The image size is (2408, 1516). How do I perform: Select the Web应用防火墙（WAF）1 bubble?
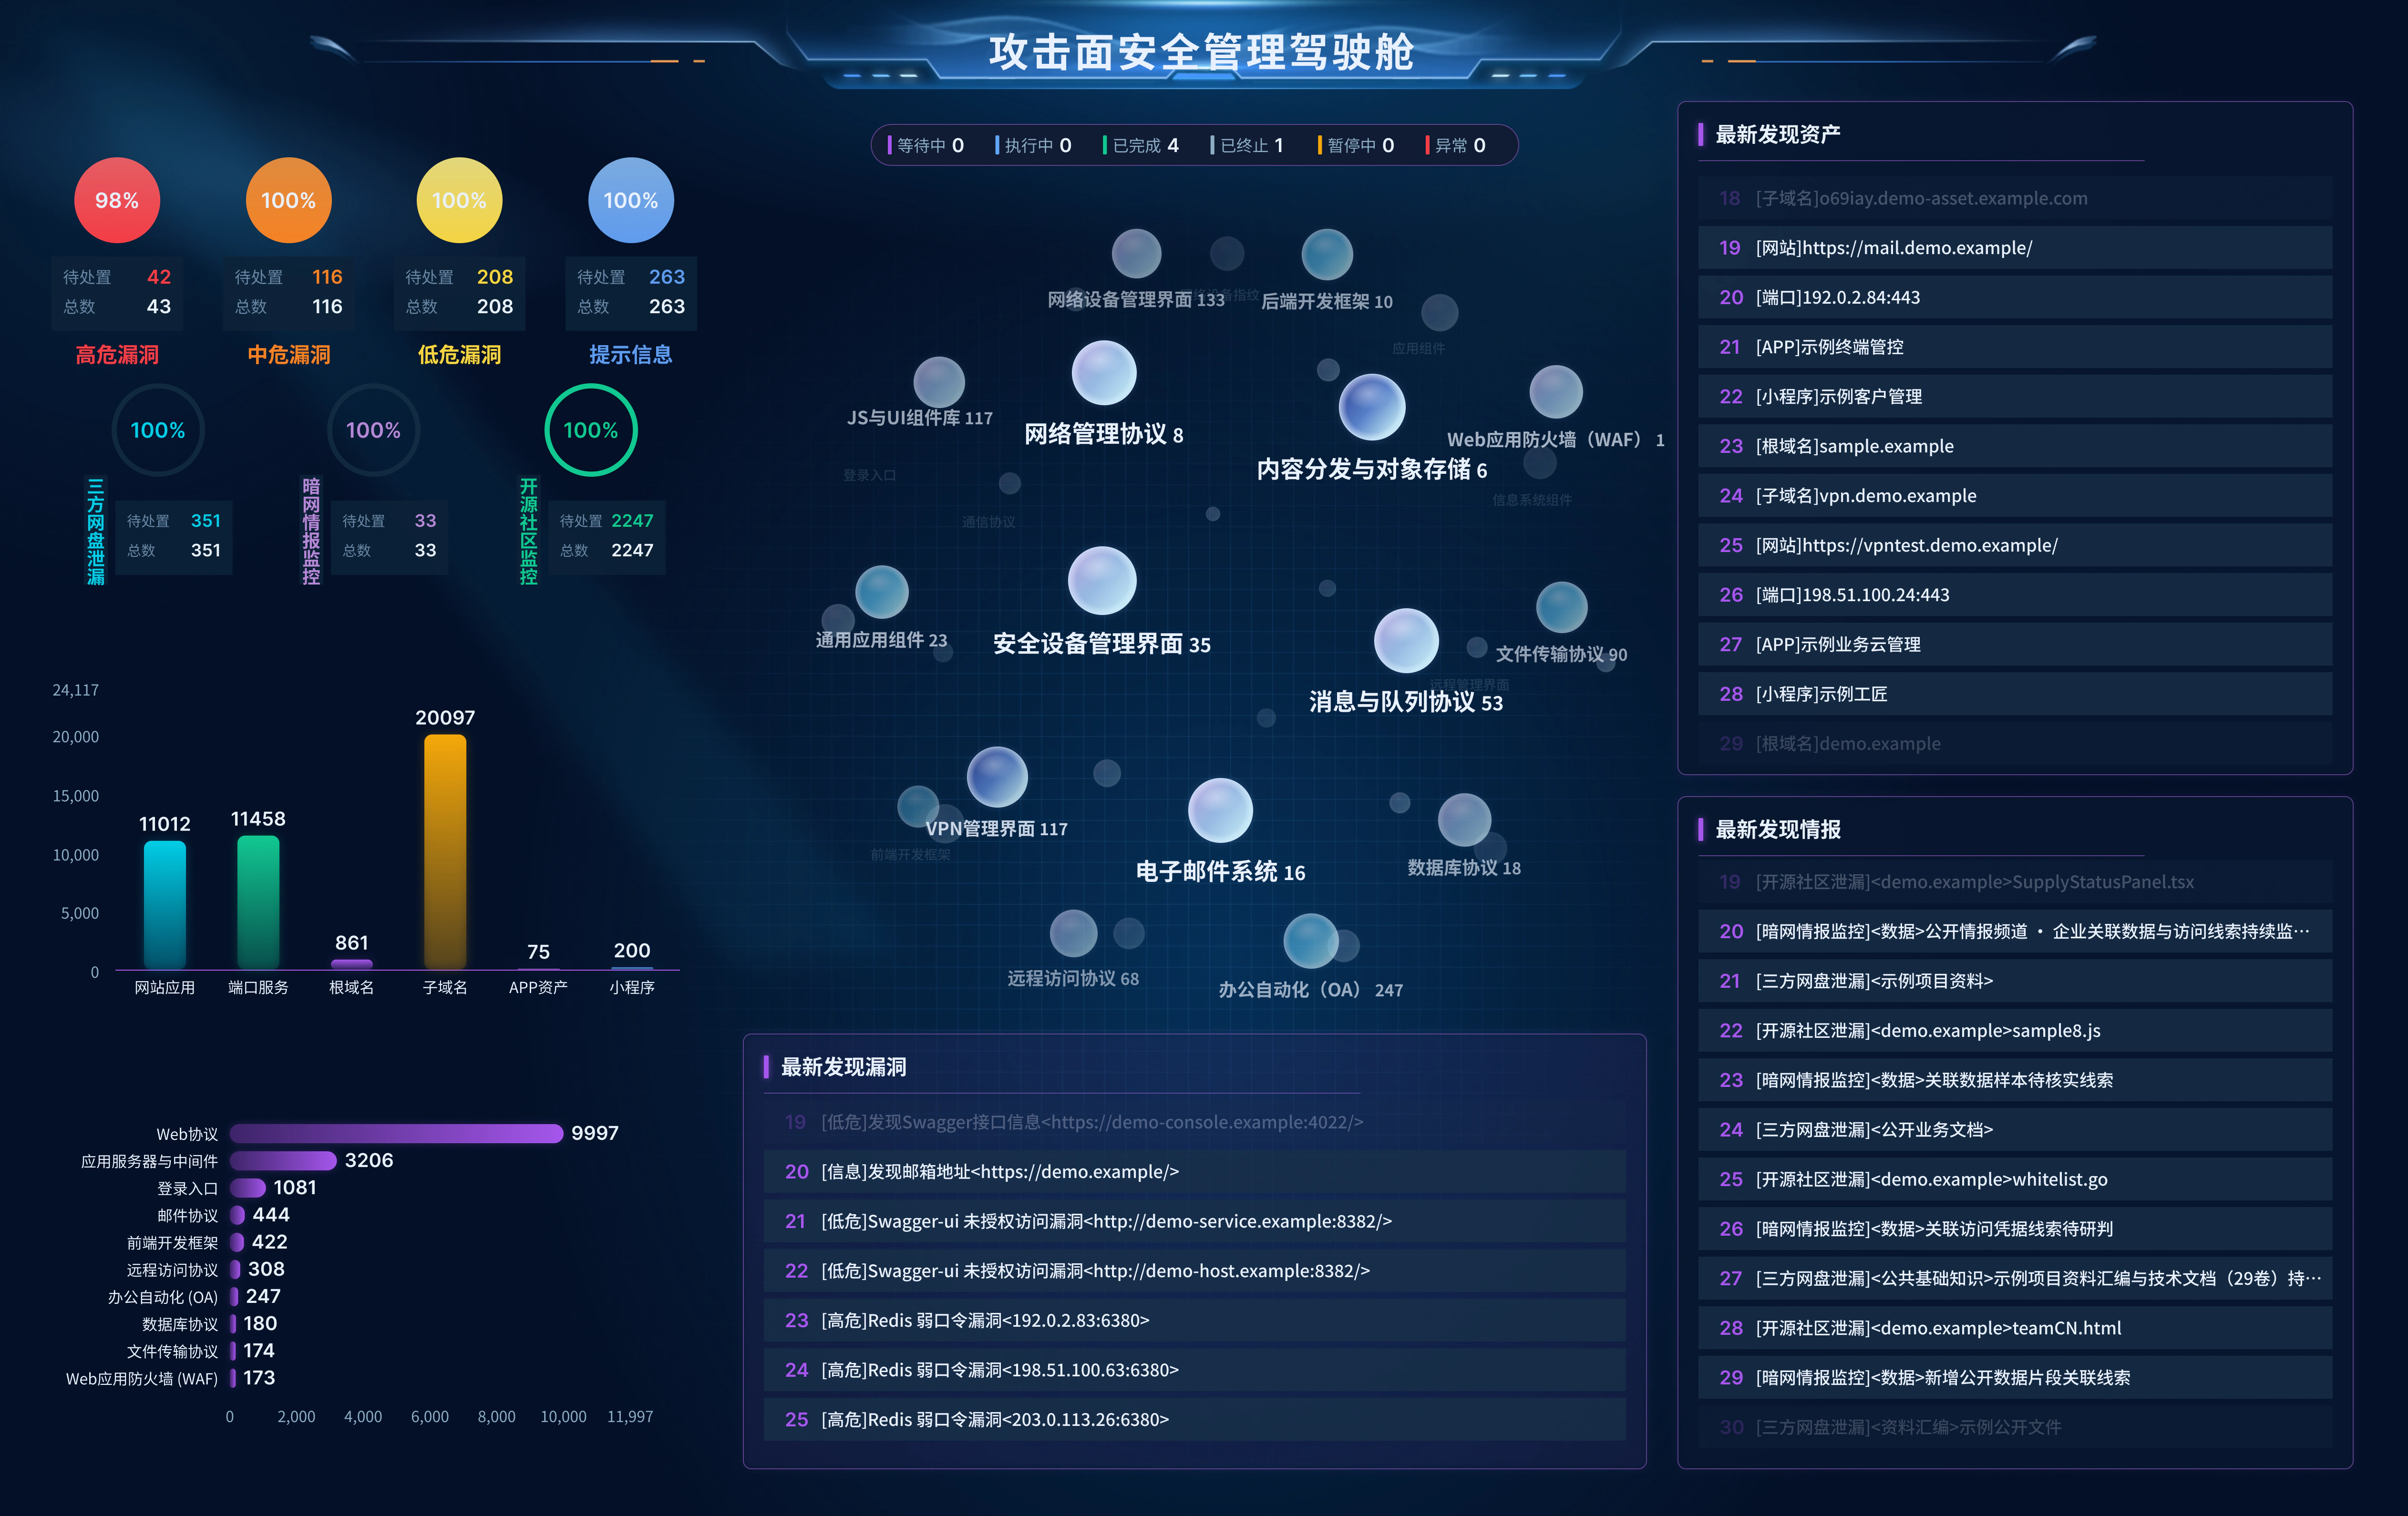(x=1556, y=391)
